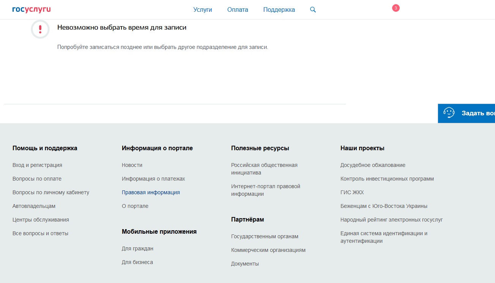Viewport: 495px width, 283px height.
Task: Open the Поддержка menu
Action: tap(279, 10)
